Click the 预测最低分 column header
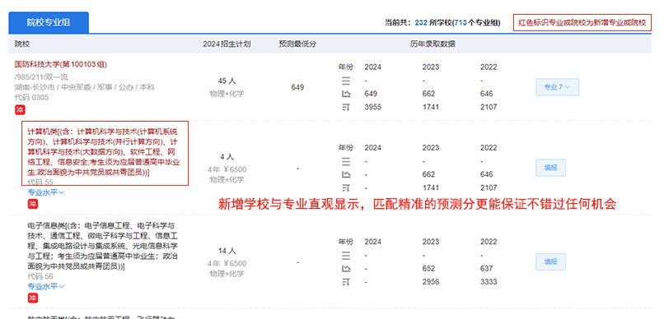This screenshot has width=664, height=319. 297,44
